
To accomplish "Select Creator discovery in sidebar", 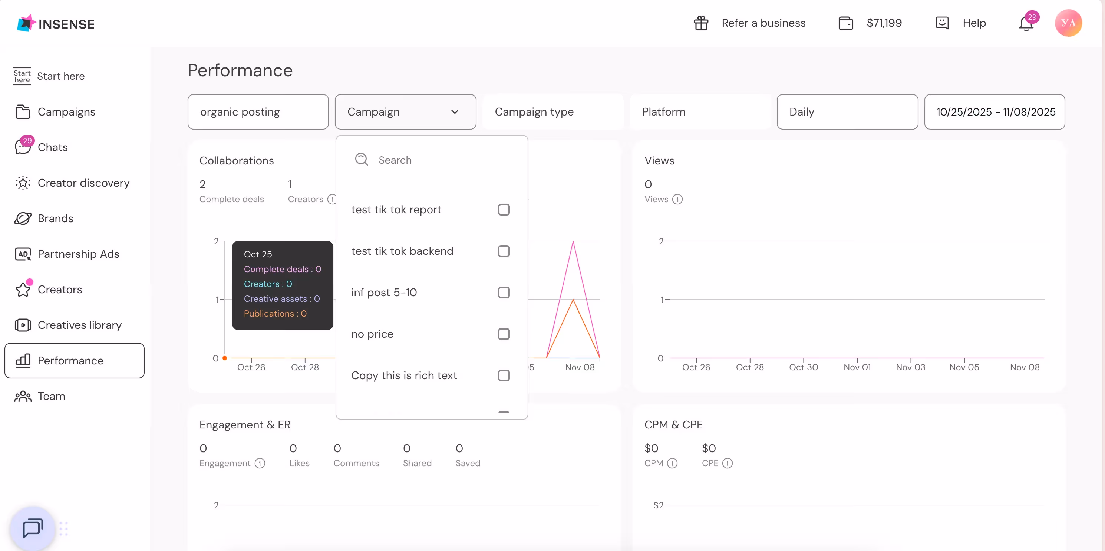I will click(x=84, y=183).
